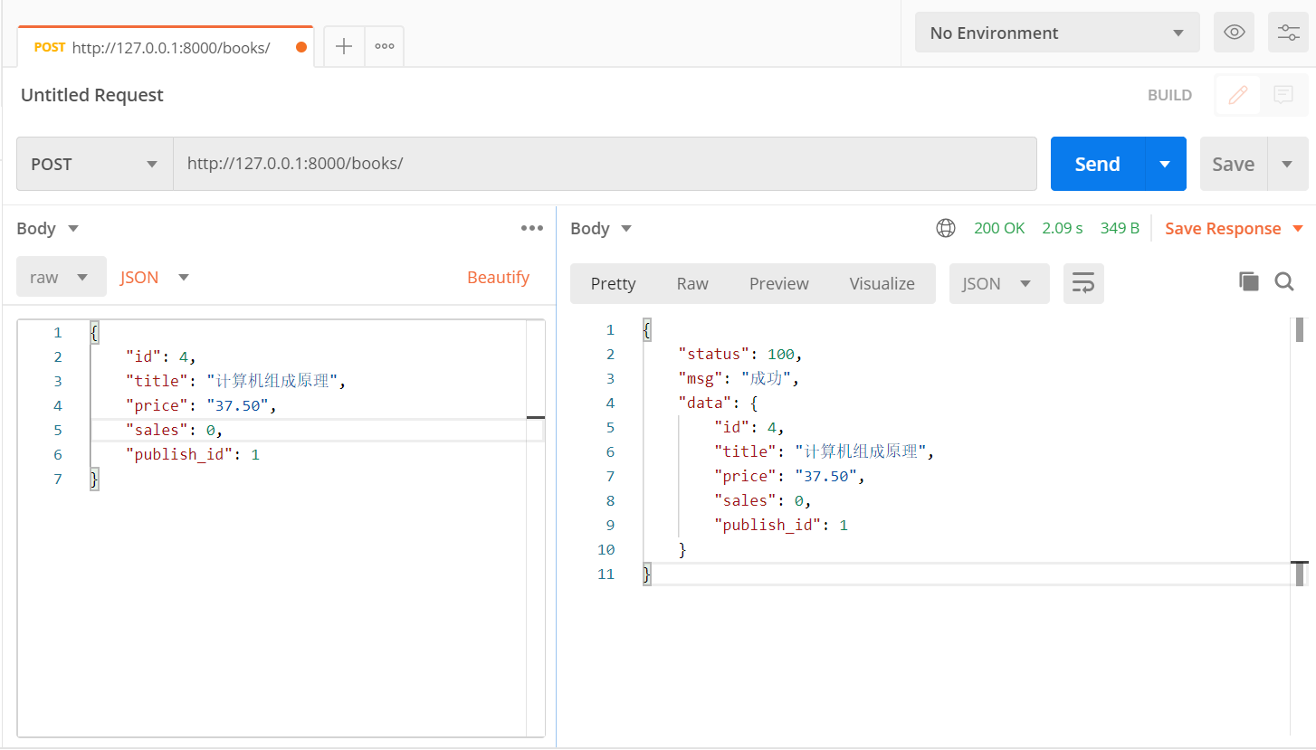Click request line containing "title"
Viewport: 1316px width, 750px height.
click(x=235, y=381)
